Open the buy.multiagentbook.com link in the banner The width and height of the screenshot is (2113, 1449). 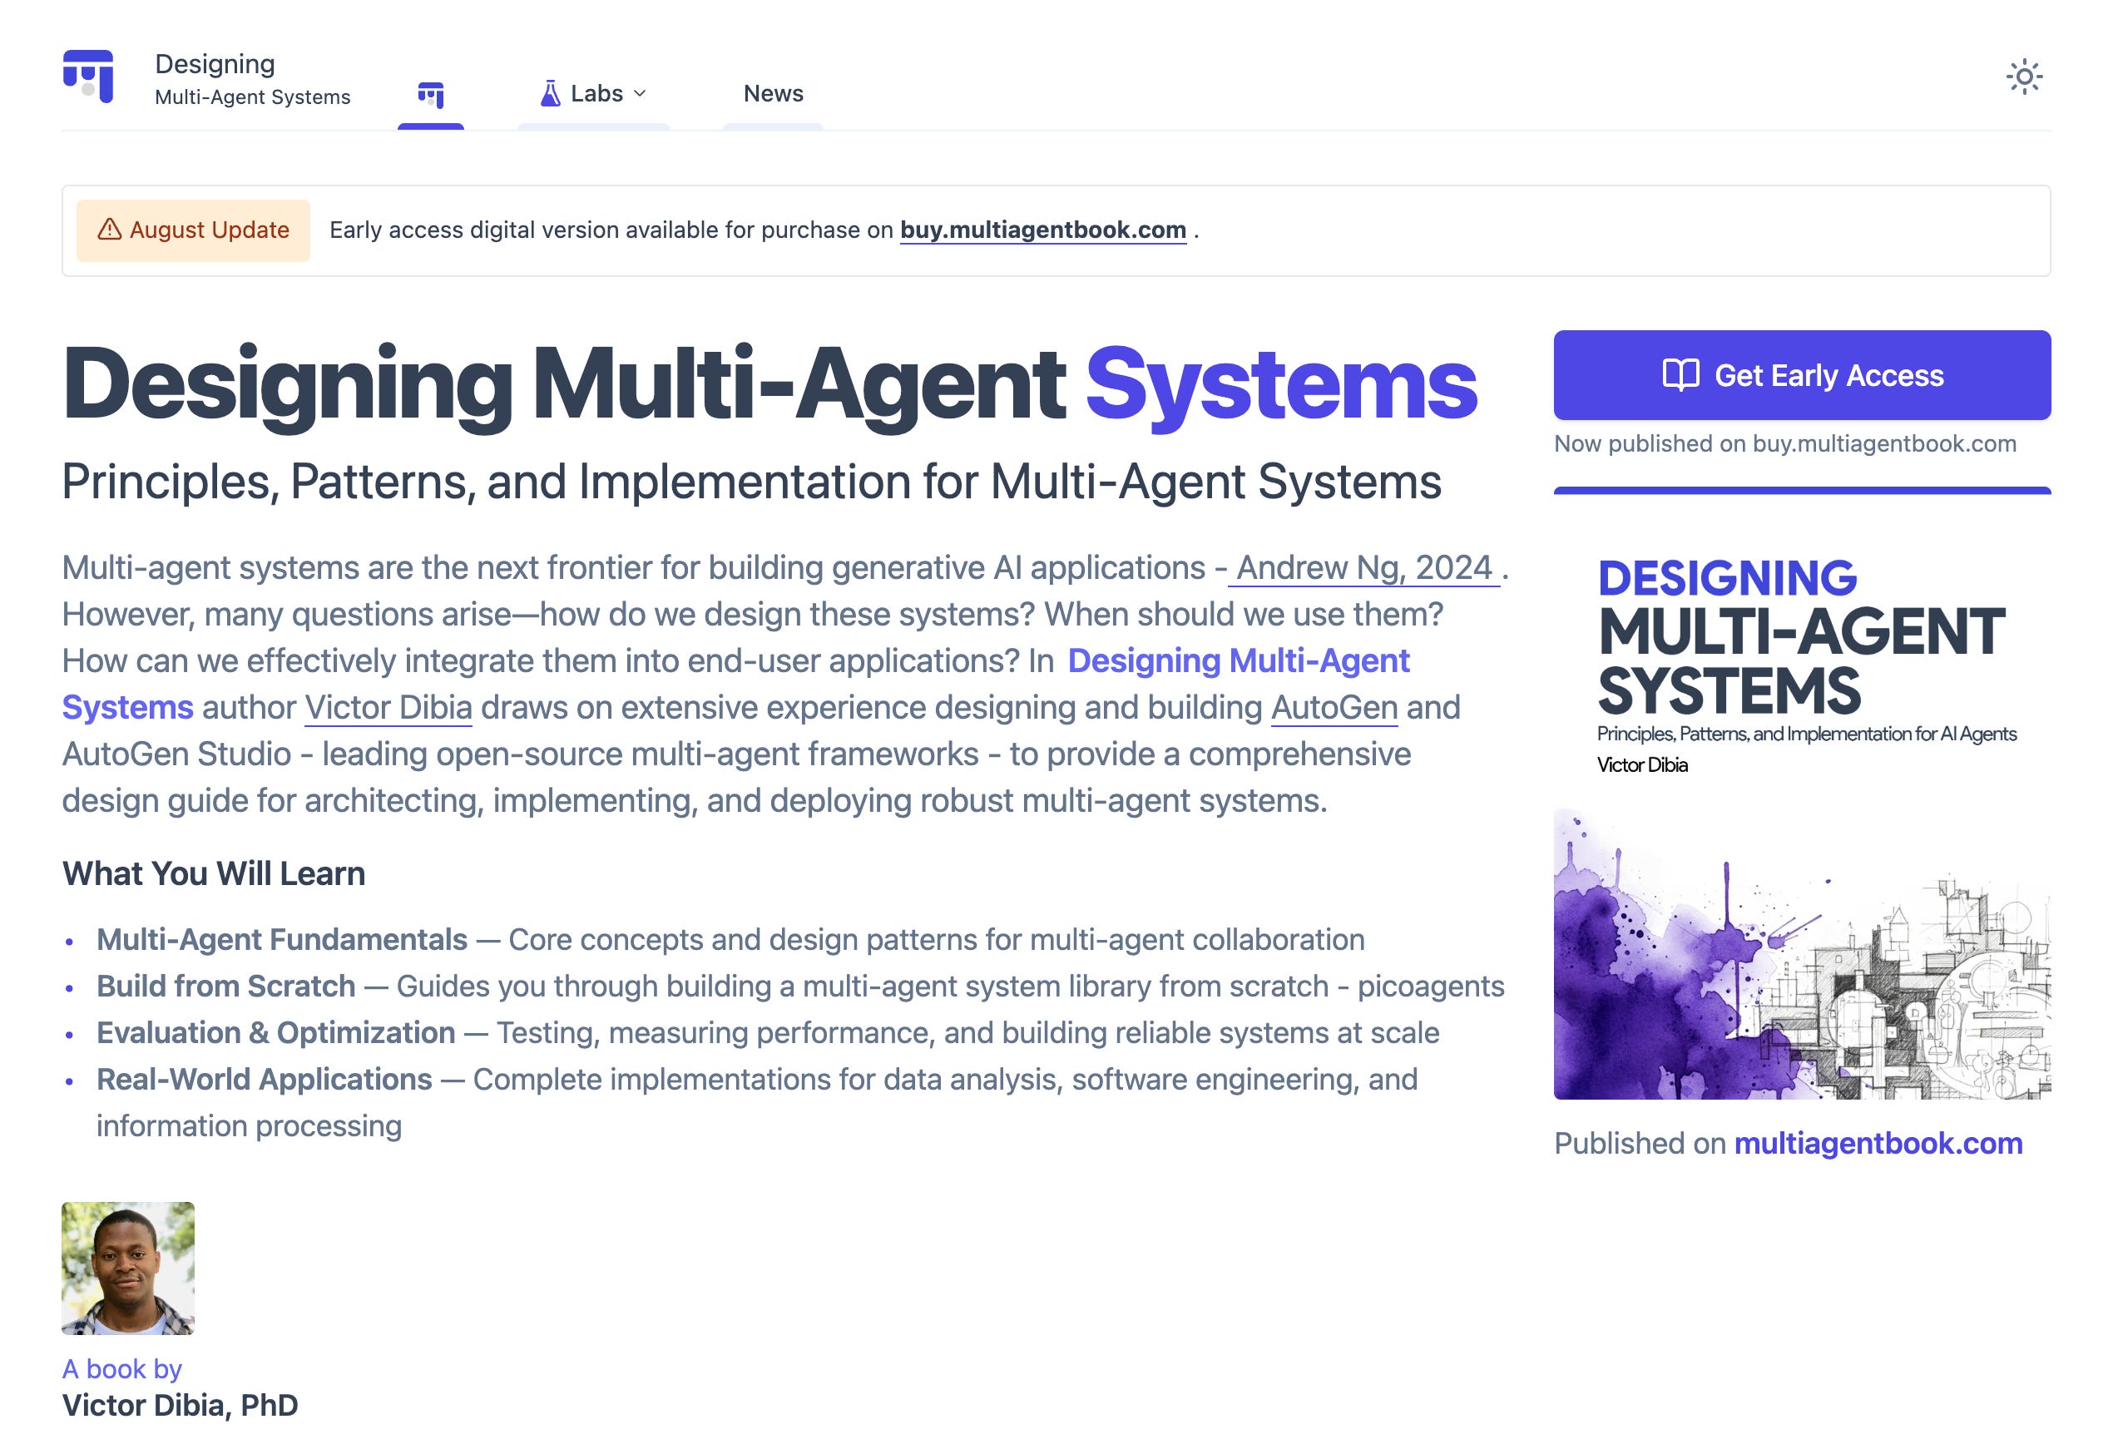(x=1043, y=230)
